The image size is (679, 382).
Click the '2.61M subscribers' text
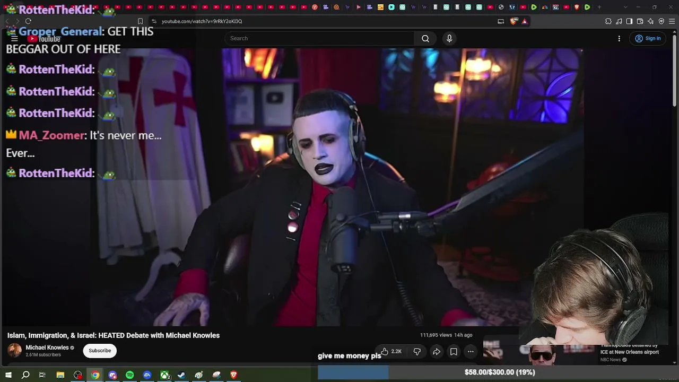coord(43,355)
